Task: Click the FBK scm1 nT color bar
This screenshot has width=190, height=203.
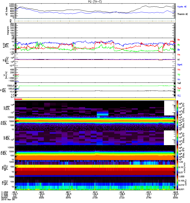Action: [x=177, y=183]
